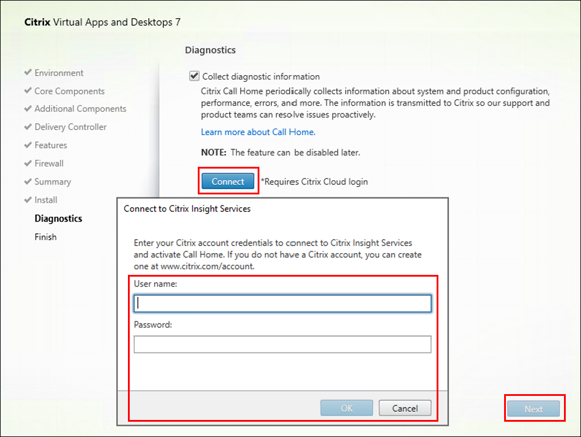The image size is (581, 437).
Task: Select the Core Components step
Action: pos(70,91)
